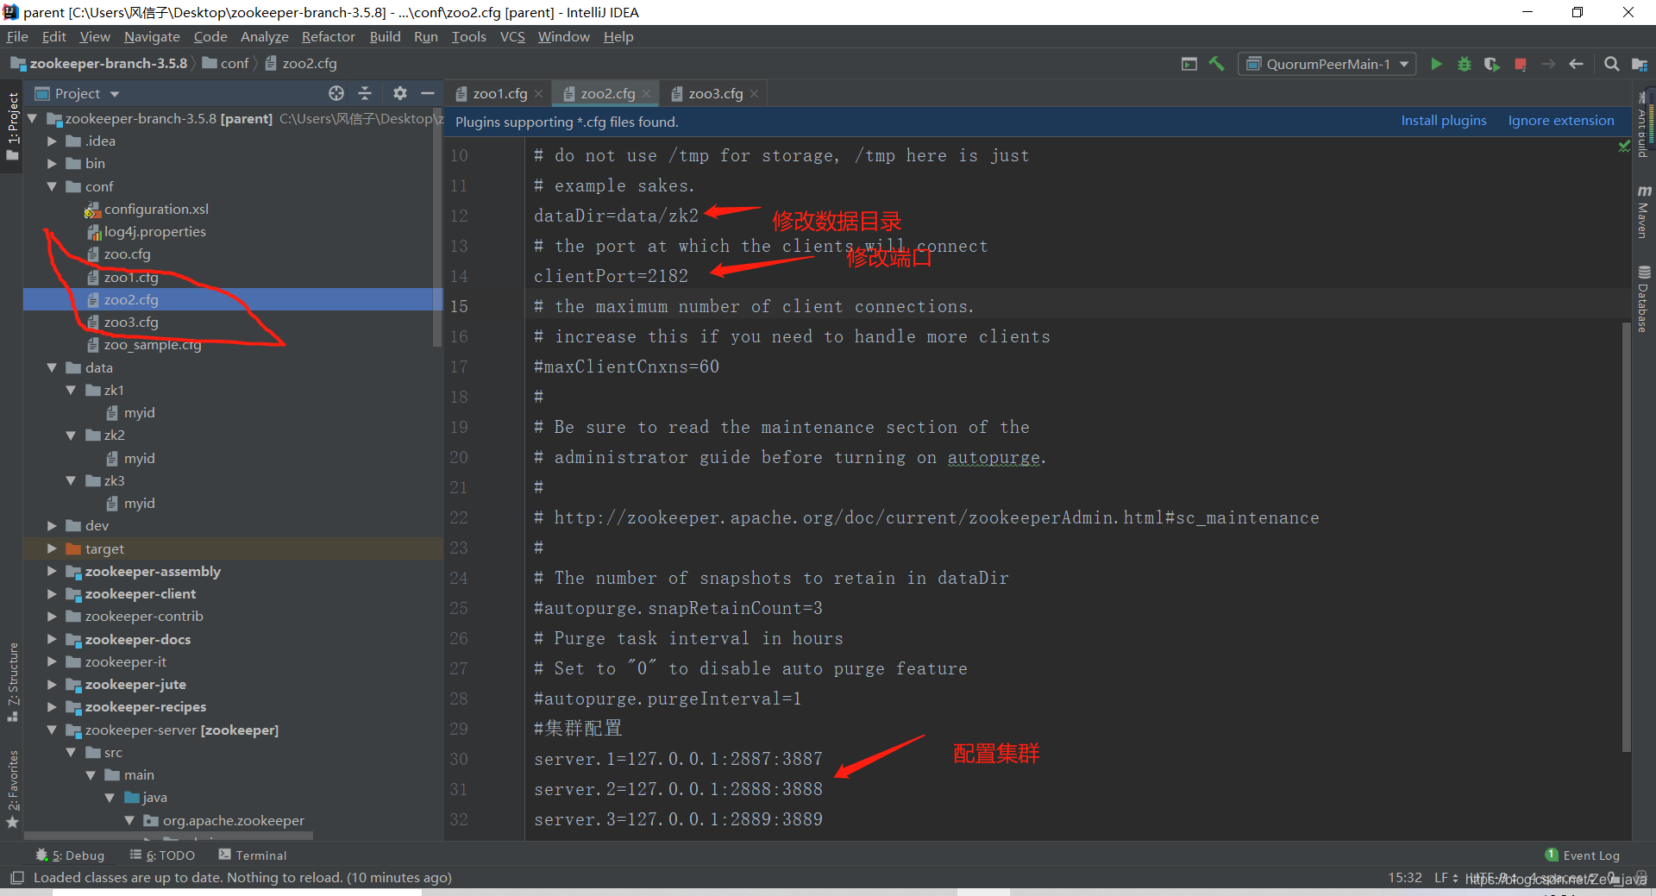The height and width of the screenshot is (896, 1656).
Task: Open the Debug tool window
Action: (x=70, y=855)
